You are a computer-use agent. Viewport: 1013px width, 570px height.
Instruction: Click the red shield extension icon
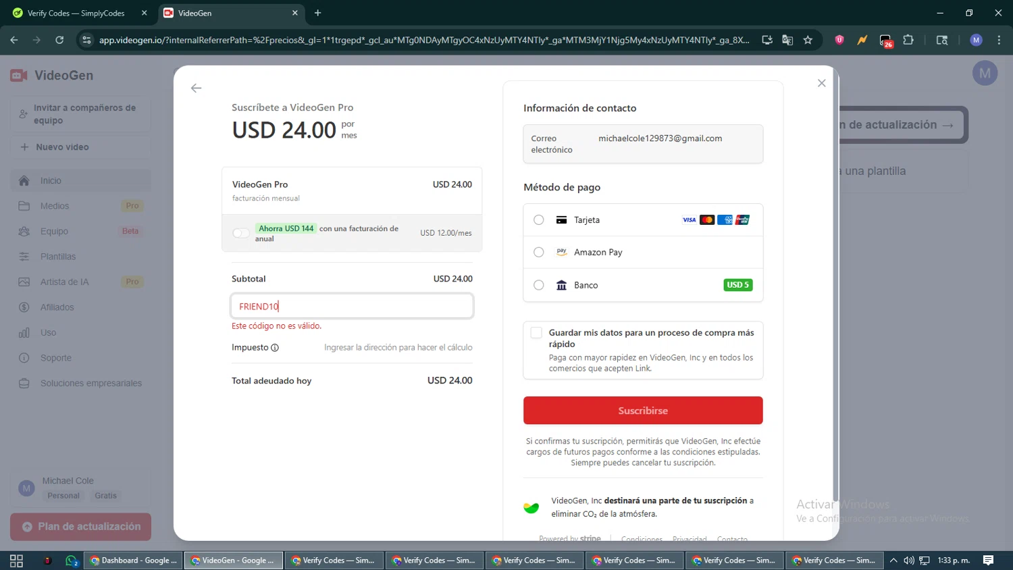pos(839,40)
